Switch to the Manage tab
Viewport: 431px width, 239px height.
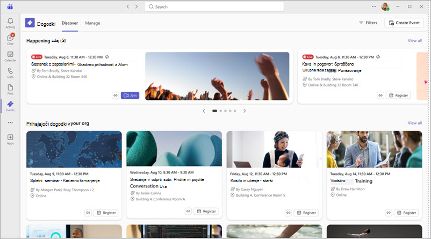(92, 23)
